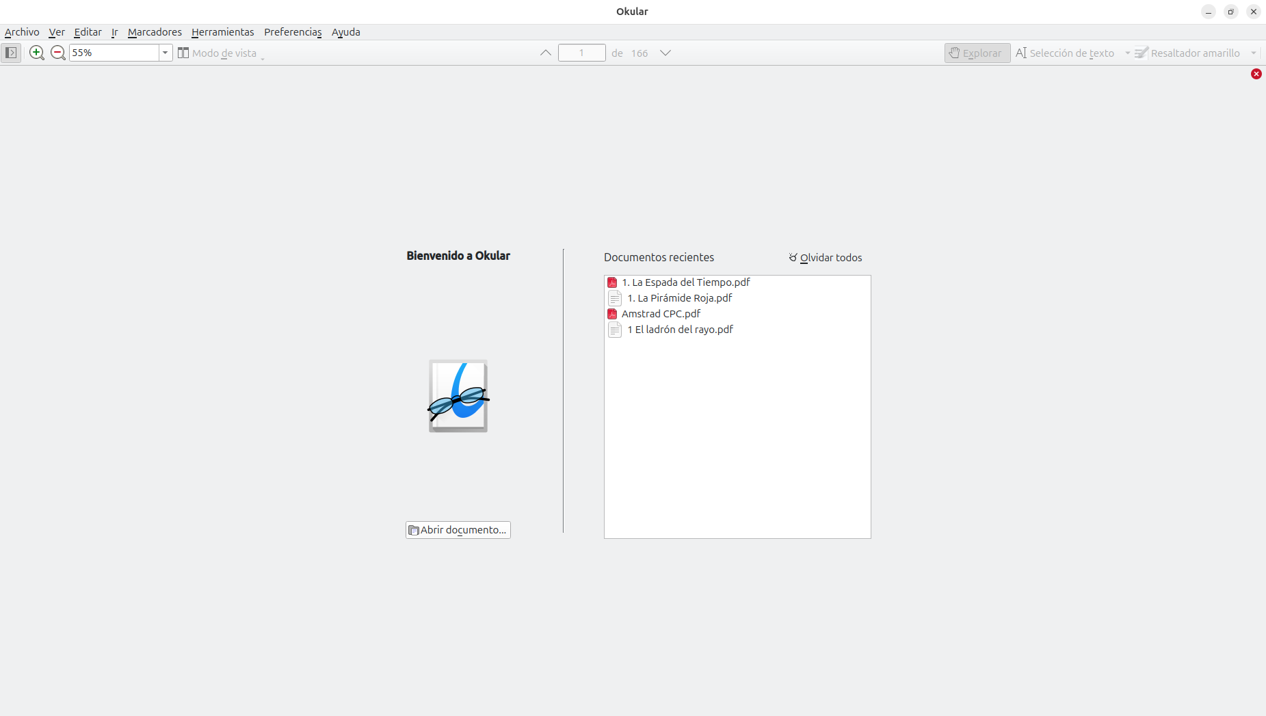Expand the zoom level 55% dropdown arrow
Image resolution: width=1266 pixels, height=716 pixels.
pos(166,53)
